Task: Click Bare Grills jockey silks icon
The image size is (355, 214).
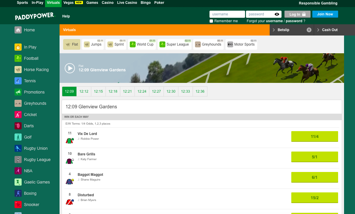Action: (x=70, y=161)
